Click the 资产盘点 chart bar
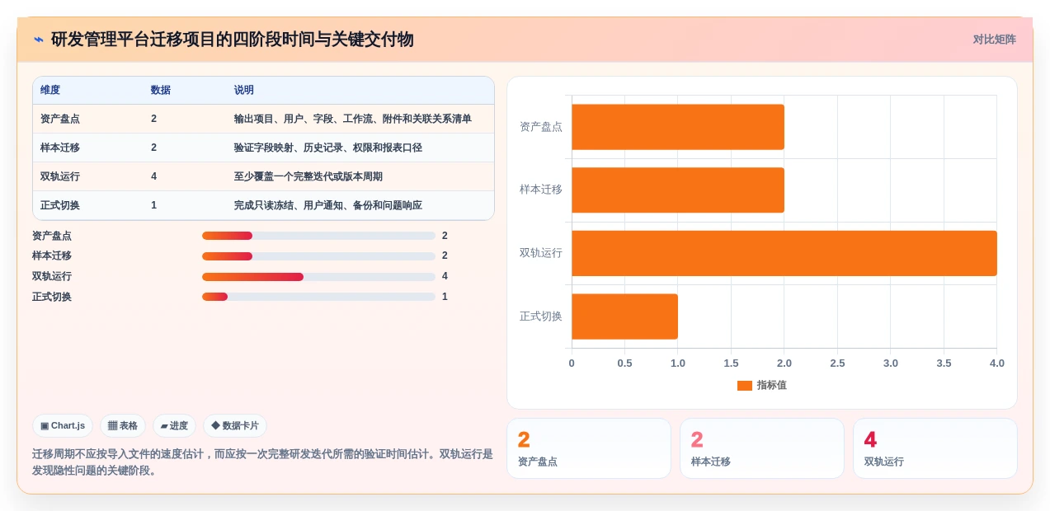Screen dimensions: 1050x511 click(678, 127)
